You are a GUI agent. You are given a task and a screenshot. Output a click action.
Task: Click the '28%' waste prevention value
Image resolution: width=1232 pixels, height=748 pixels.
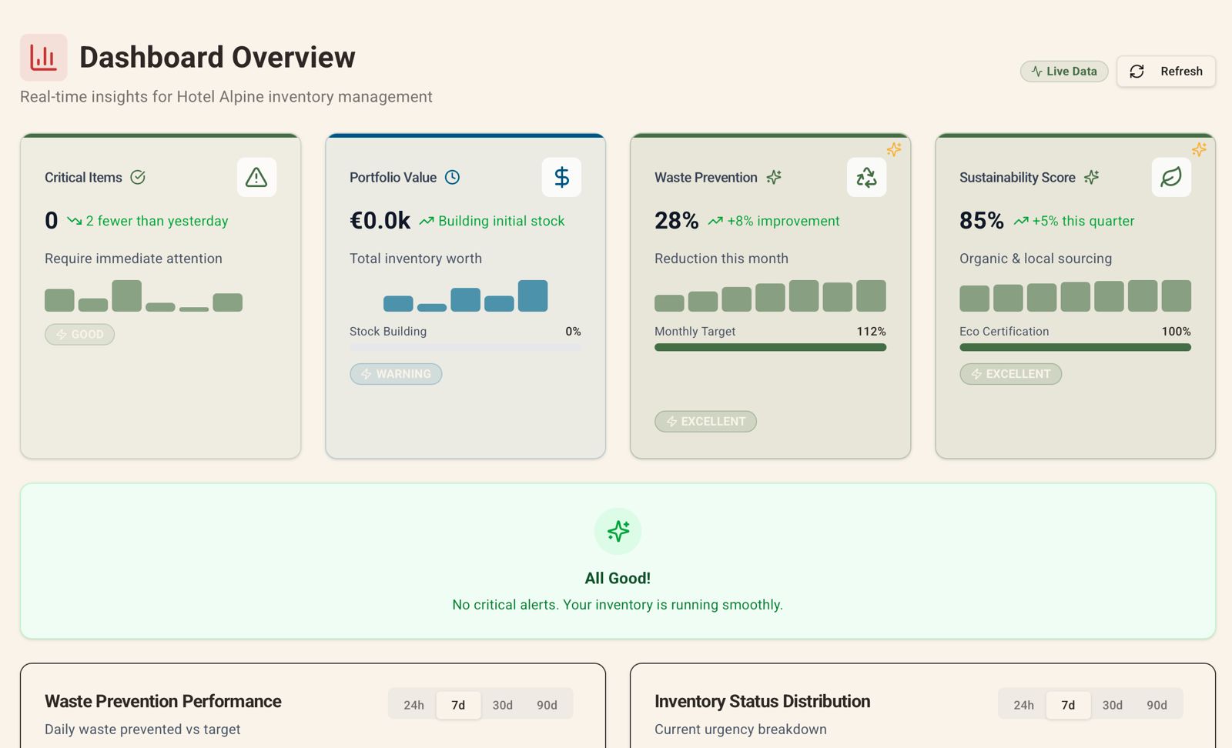(x=676, y=221)
